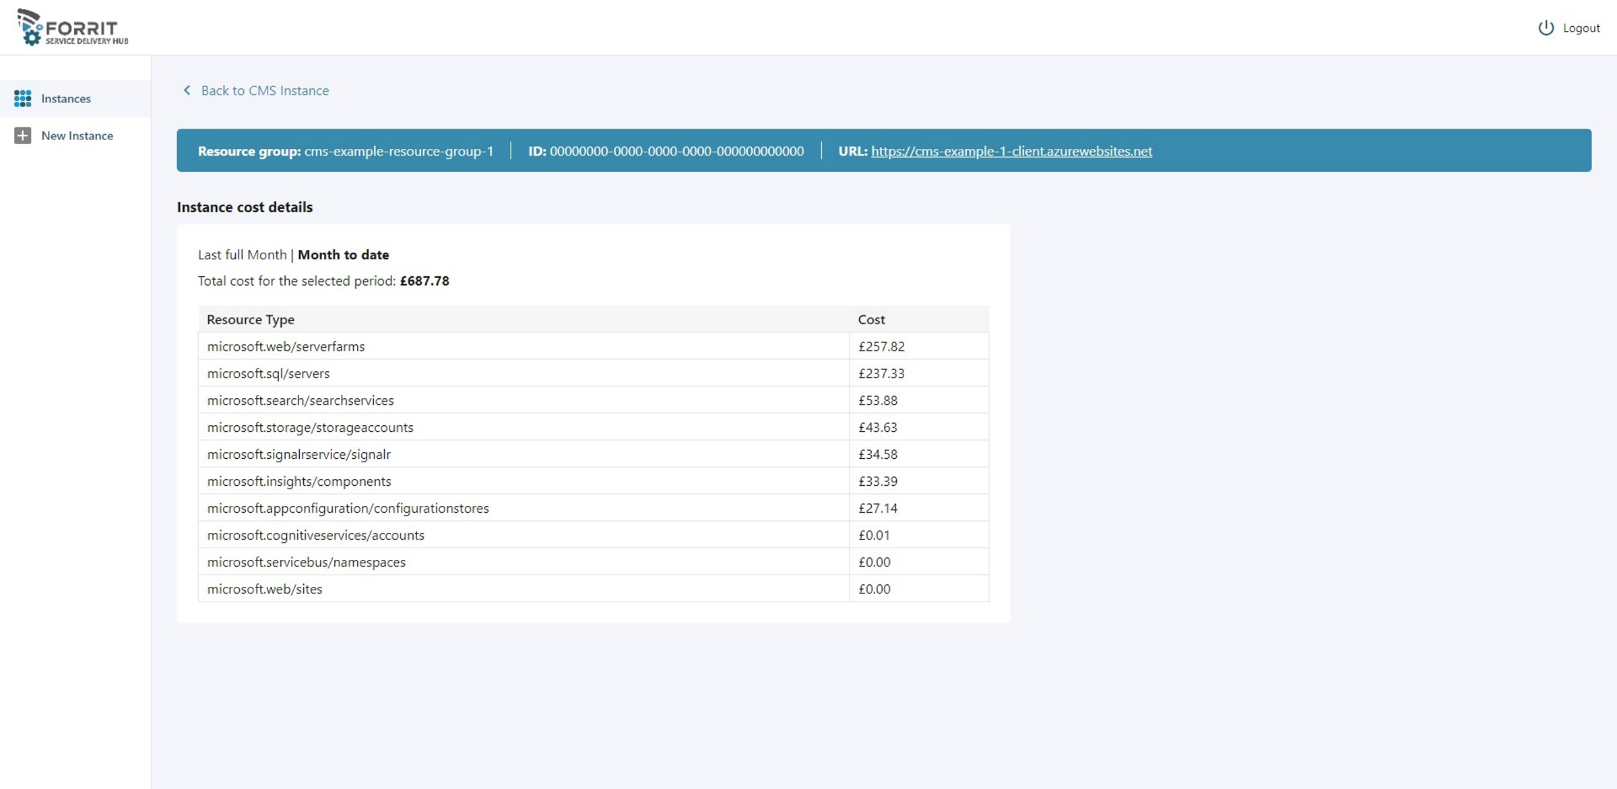Open the New Instance sidebar item
The width and height of the screenshot is (1617, 789).
77,135
